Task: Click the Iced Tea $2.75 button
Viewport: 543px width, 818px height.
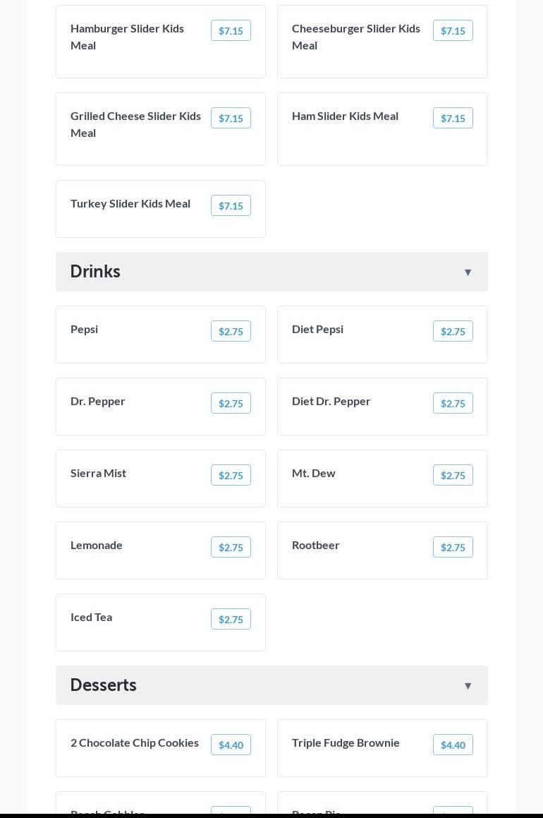Action: pos(231,619)
